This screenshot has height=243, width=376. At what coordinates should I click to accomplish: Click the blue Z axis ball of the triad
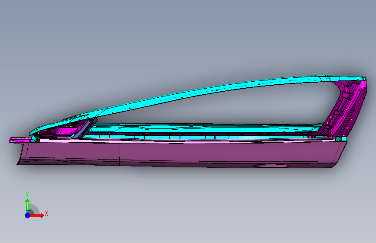(x=28, y=215)
